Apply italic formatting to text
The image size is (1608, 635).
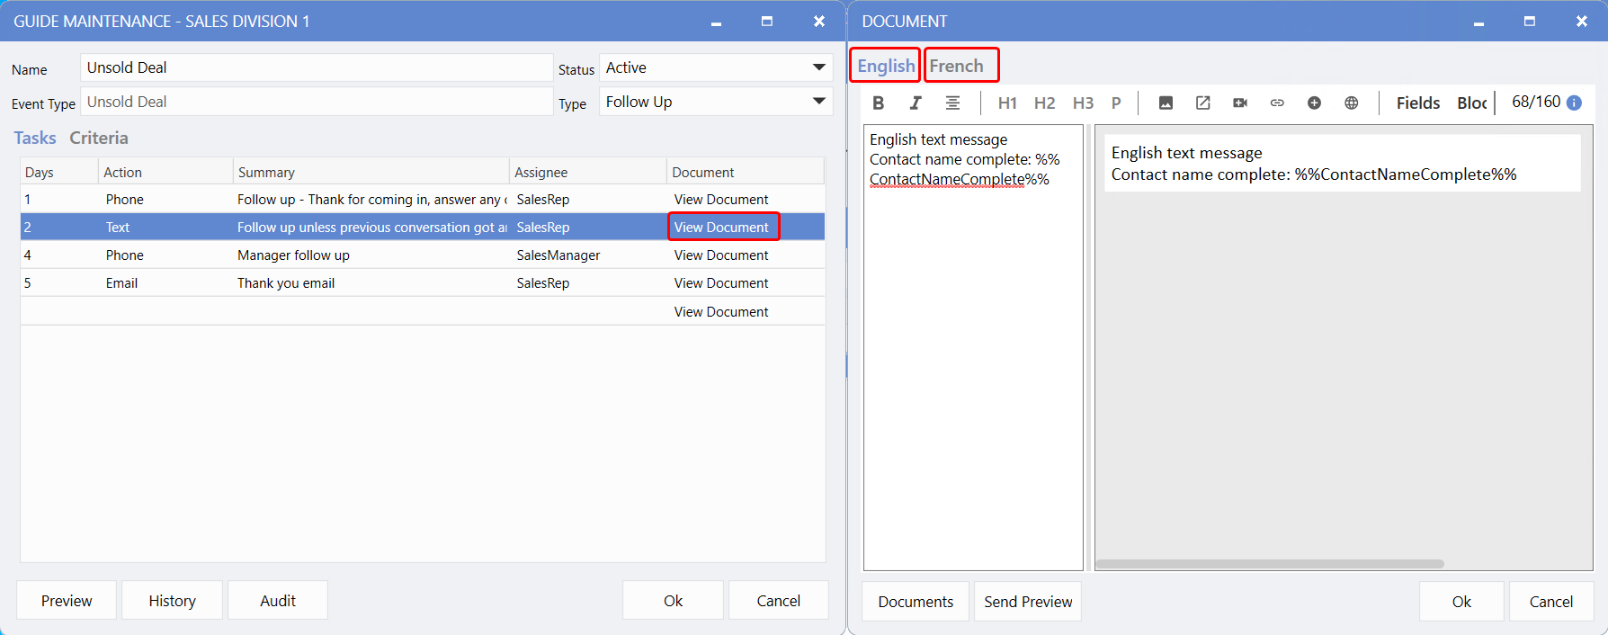click(916, 103)
